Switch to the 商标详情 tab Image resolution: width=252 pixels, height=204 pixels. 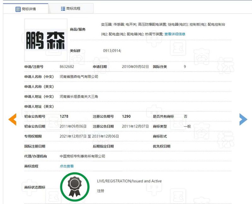[x=26, y=9]
